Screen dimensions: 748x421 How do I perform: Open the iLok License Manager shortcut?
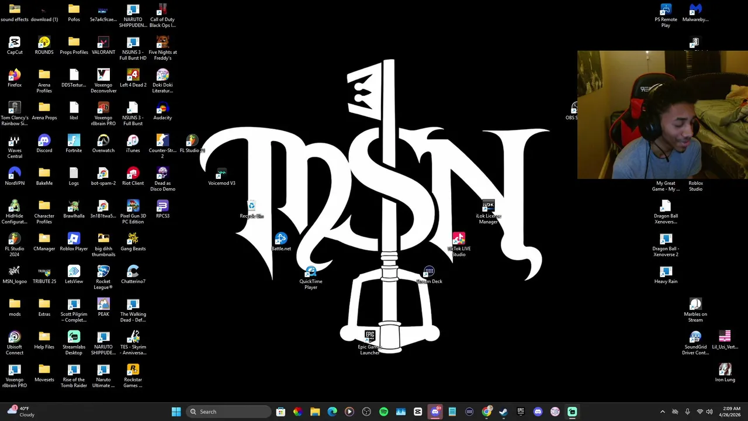tap(489, 212)
